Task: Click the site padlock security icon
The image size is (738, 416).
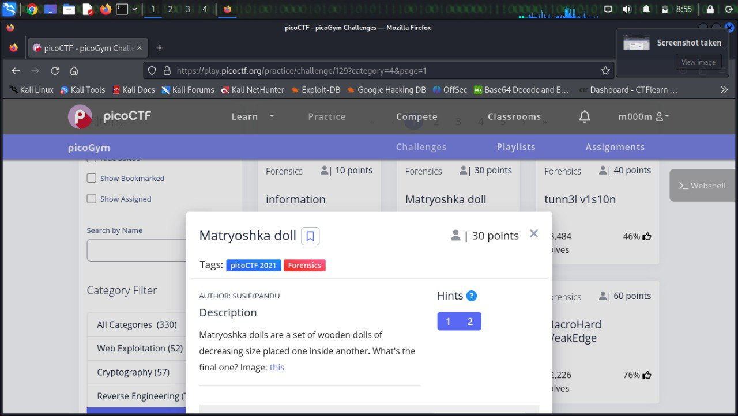Action: pos(167,71)
